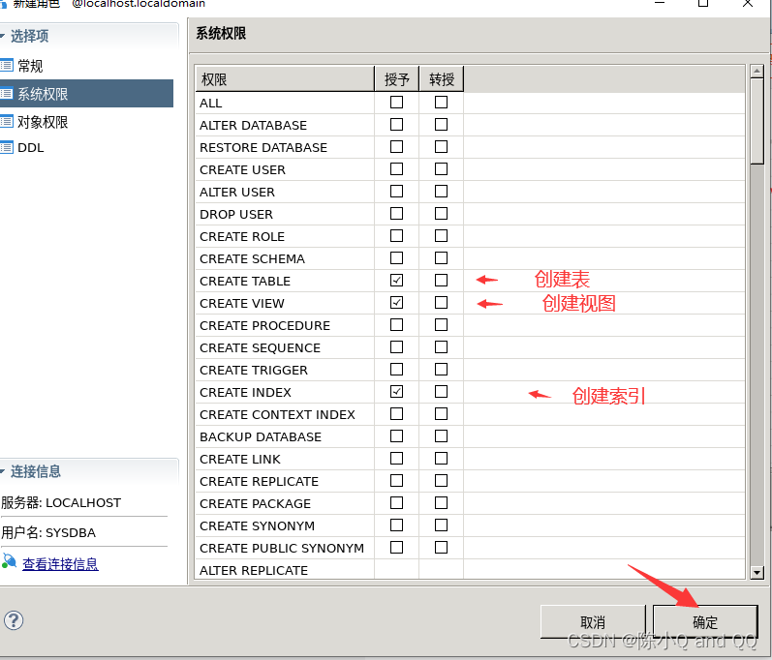Screen dimensions: 772x660
Task: Grant BACKUP DATABASE permission
Action: (x=396, y=436)
